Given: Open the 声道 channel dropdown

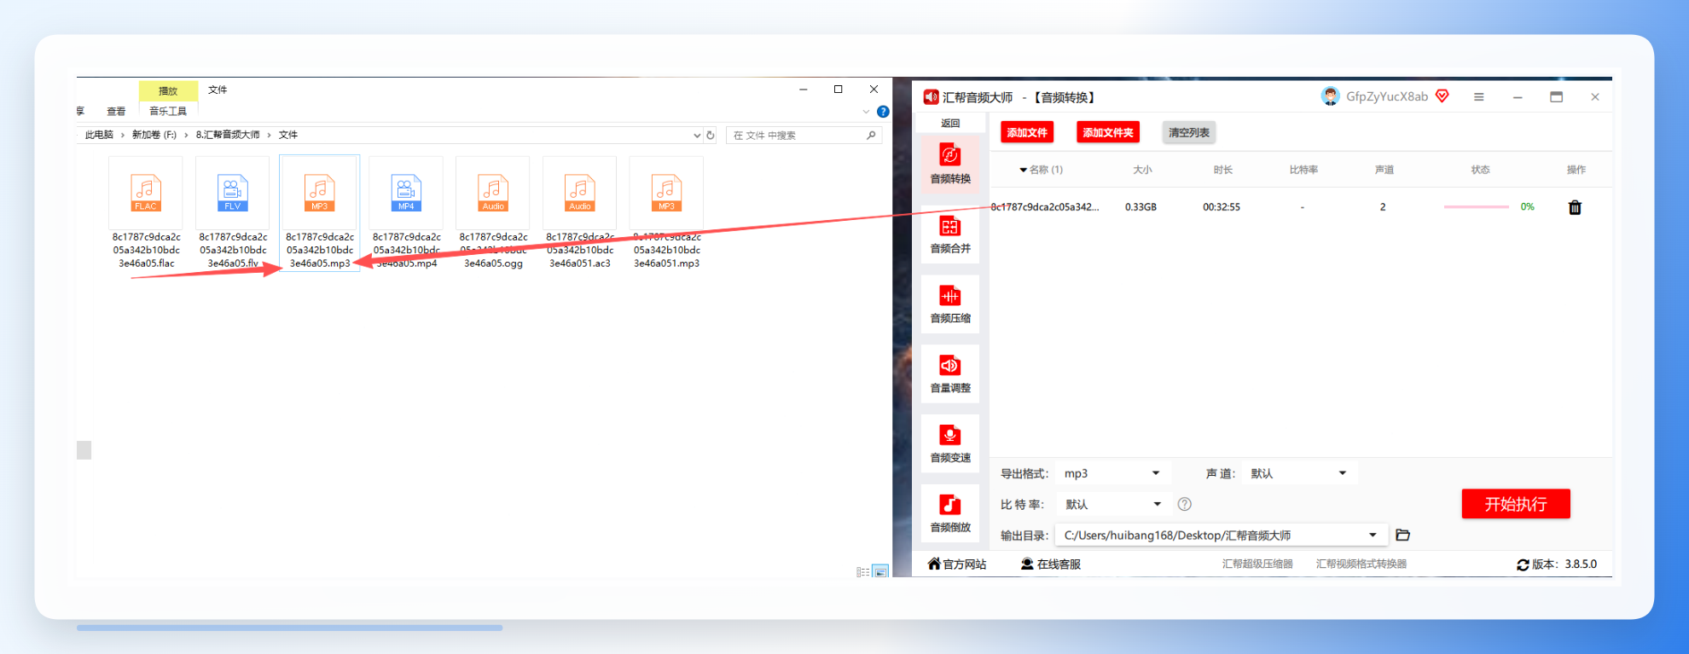Looking at the screenshot, I should pyautogui.click(x=1299, y=473).
